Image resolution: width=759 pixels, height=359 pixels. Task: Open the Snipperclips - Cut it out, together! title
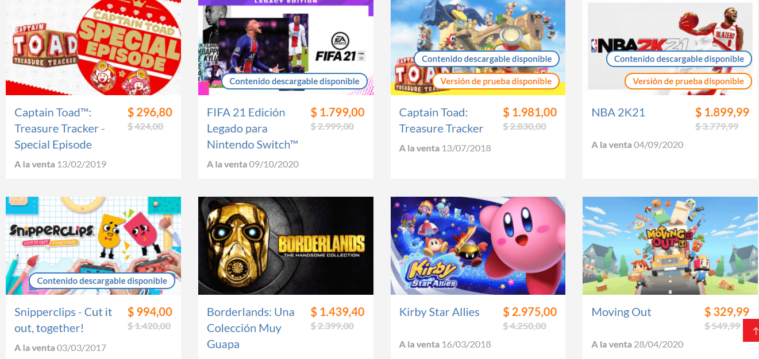click(63, 320)
